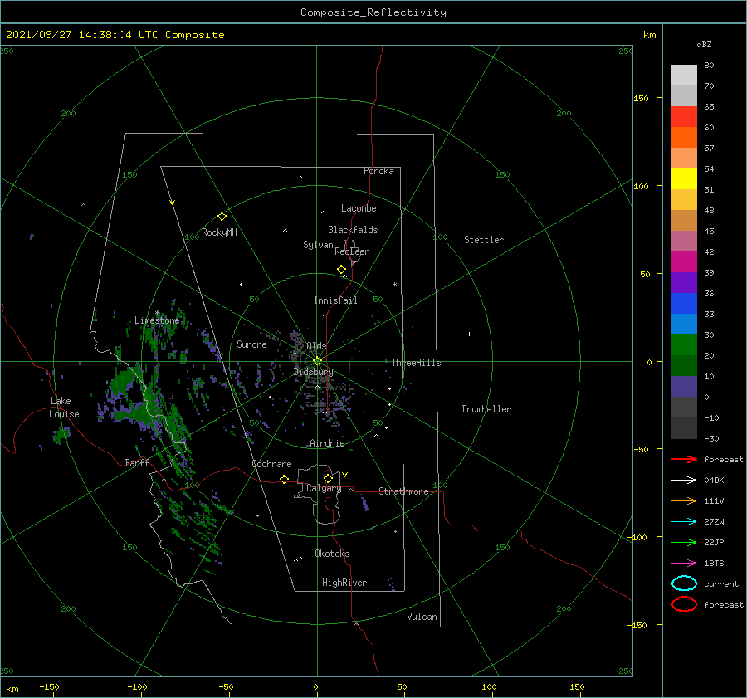The height and width of the screenshot is (698, 747).
Task: Click the ThreeHills city label
Action: tap(416, 363)
